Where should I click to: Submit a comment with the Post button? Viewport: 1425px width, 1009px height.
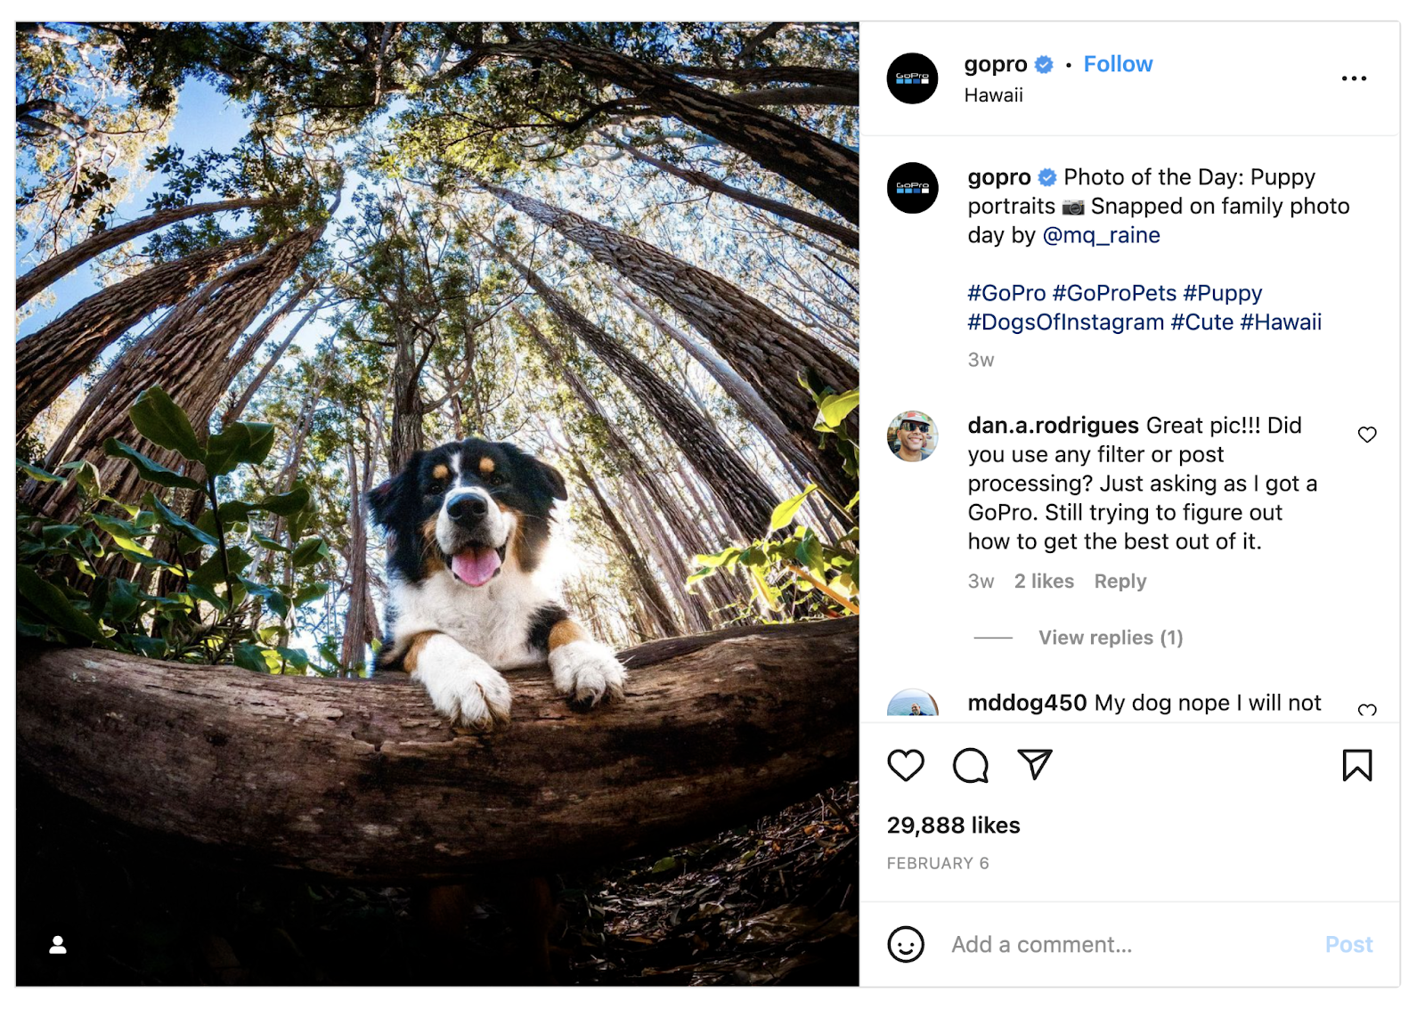click(x=1349, y=944)
